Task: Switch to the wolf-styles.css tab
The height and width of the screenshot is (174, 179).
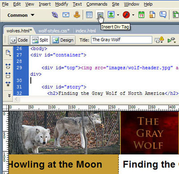Action: [54, 31]
